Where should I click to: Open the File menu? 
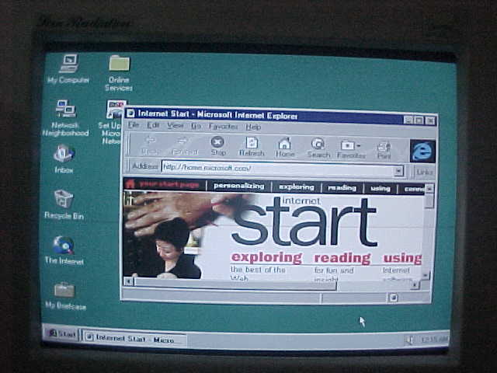point(133,125)
